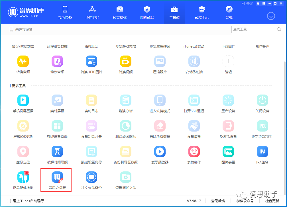Switch to 刷机越狱 tab

(x=147, y=13)
